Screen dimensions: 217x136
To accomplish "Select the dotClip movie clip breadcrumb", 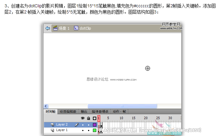I will pyautogui.click(x=82, y=28).
